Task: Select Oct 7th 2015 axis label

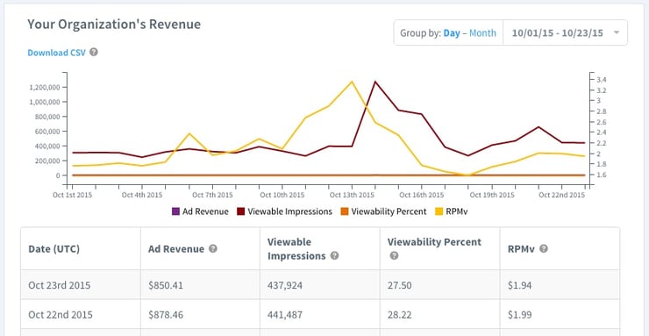Action: click(x=212, y=195)
